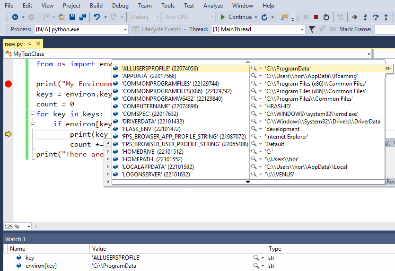Screen dimensions: 395x271
Task: Click the Show Next Statement arrow icon
Action: pos(353,17)
